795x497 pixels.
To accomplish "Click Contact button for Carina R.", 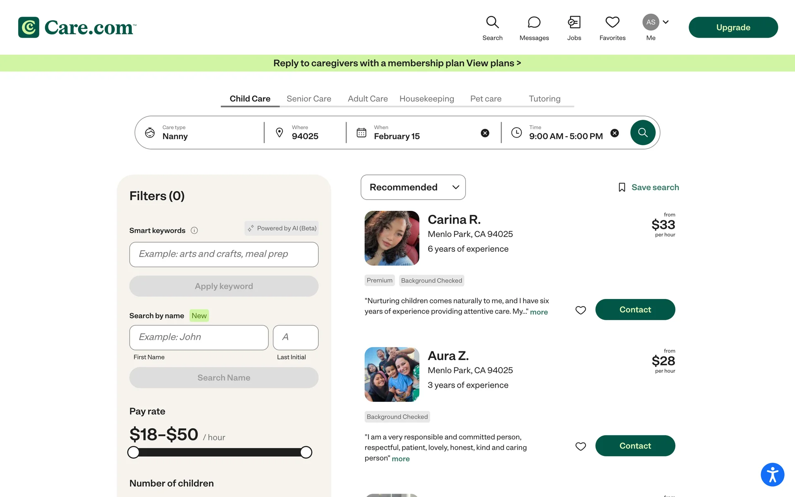I will click(x=635, y=309).
